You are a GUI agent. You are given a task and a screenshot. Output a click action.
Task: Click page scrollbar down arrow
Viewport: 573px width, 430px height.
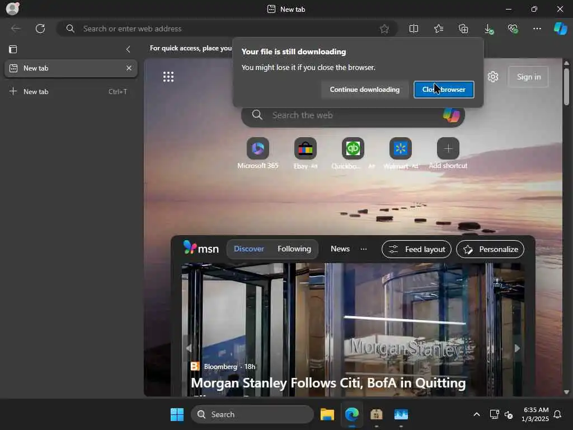(566, 392)
